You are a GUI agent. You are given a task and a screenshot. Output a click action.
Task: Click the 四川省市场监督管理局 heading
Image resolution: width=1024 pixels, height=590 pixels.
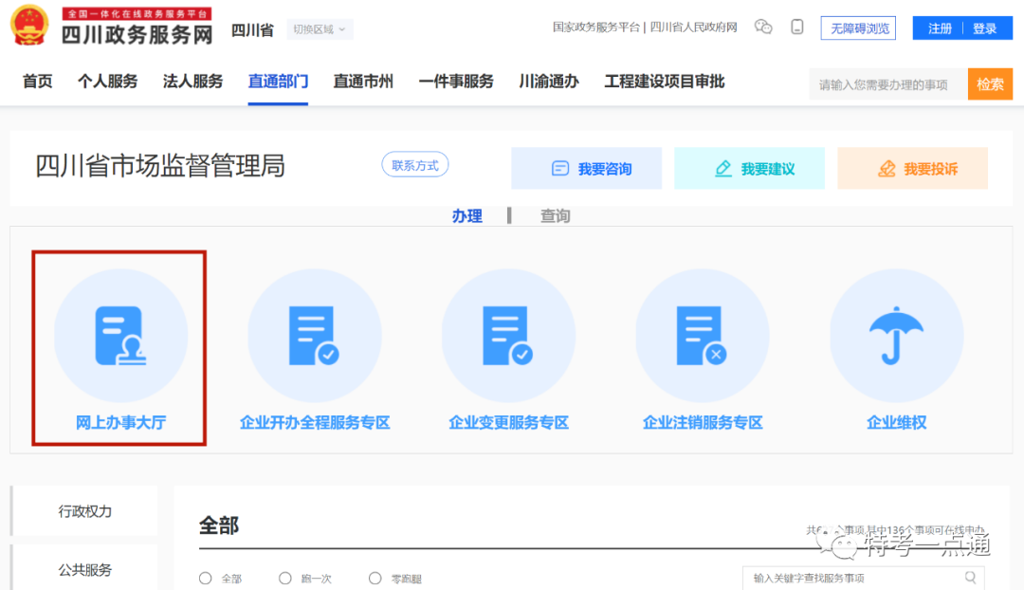tap(160, 166)
